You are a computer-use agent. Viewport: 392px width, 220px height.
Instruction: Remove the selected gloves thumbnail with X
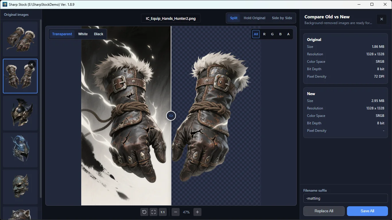32,64
